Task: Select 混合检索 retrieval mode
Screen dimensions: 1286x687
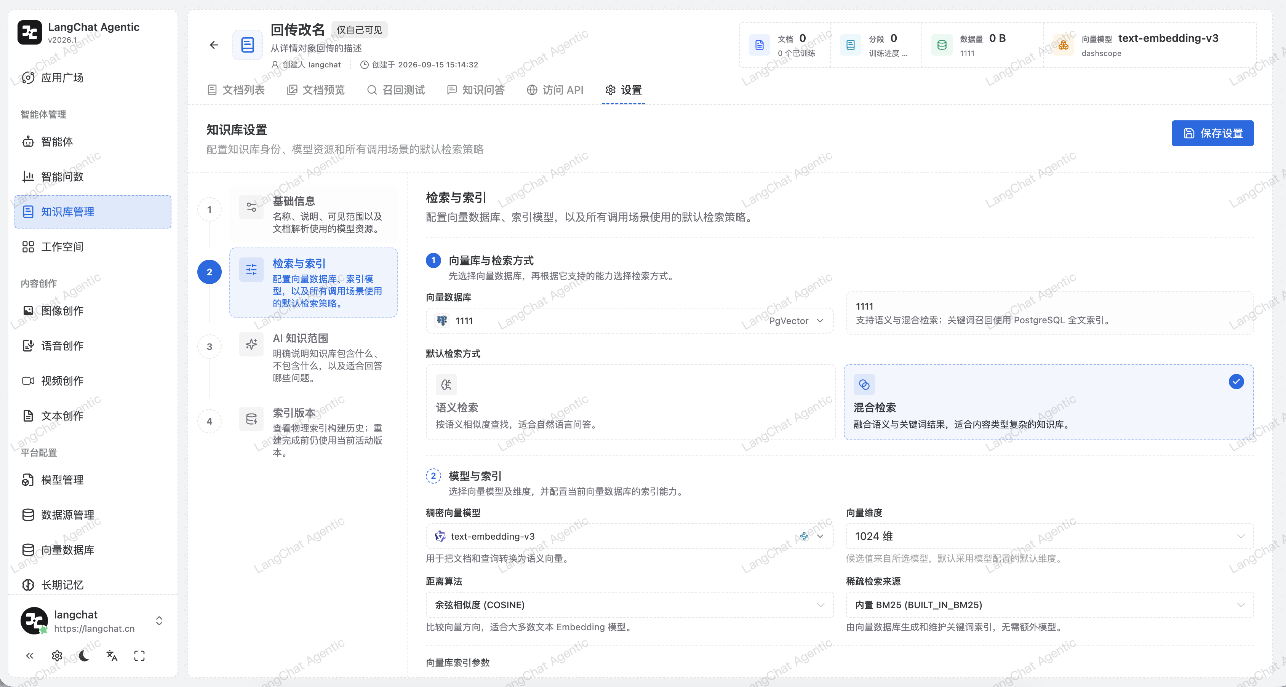Action: click(1048, 402)
